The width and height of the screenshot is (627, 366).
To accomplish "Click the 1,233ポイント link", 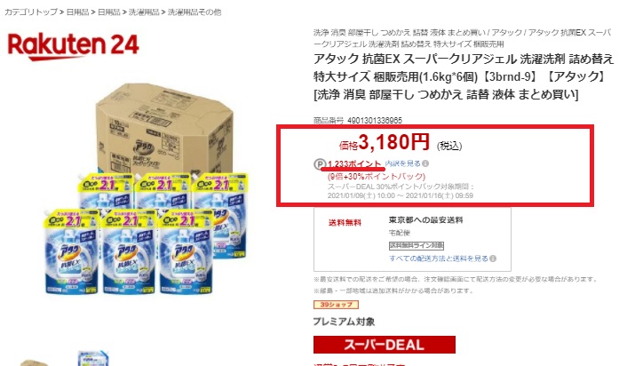I will coord(354,164).
